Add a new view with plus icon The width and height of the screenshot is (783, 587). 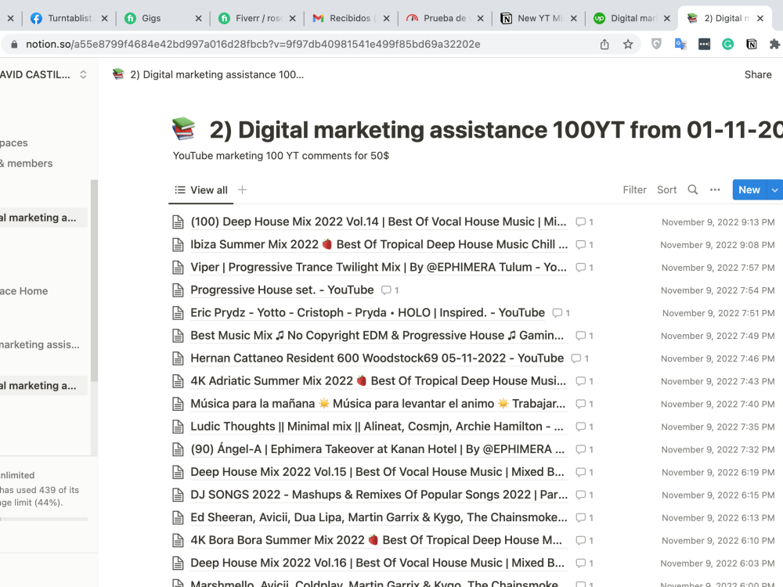tap(242, 189)
